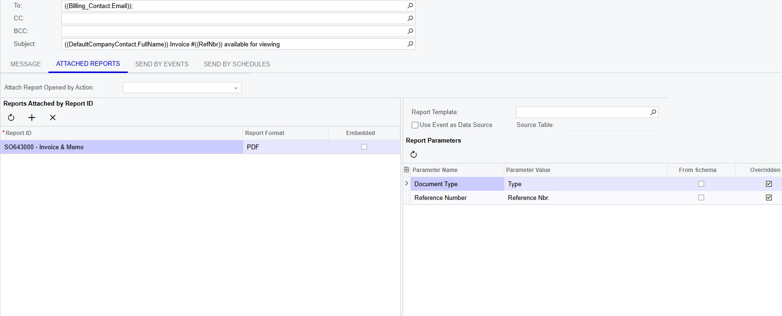The image size is (782, 316).
Task: Click the From Schema column header
Action: pos(701,170)
